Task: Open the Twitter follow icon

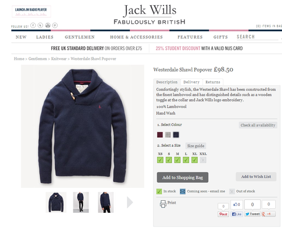Action: click(40, 25)
